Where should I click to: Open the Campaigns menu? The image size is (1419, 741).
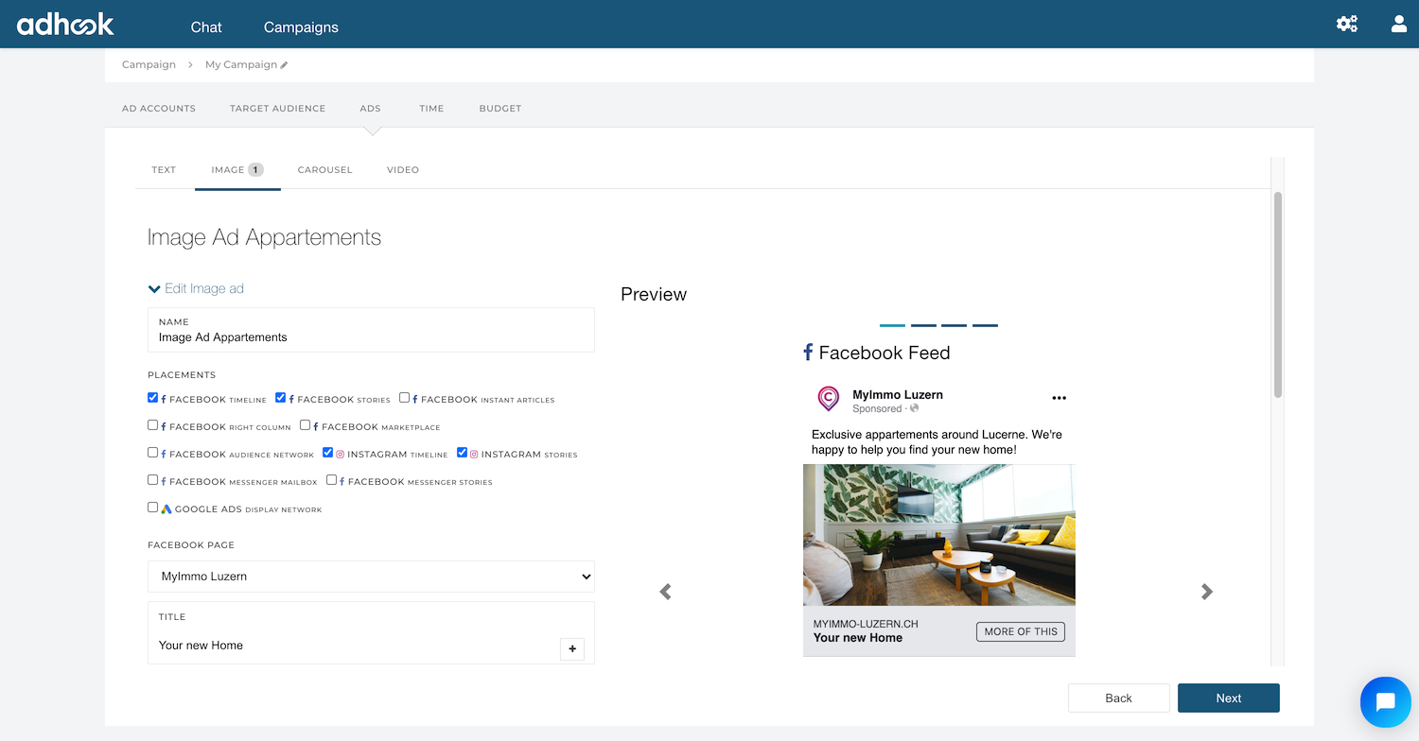pyautogui.click(x=301, y=27)
